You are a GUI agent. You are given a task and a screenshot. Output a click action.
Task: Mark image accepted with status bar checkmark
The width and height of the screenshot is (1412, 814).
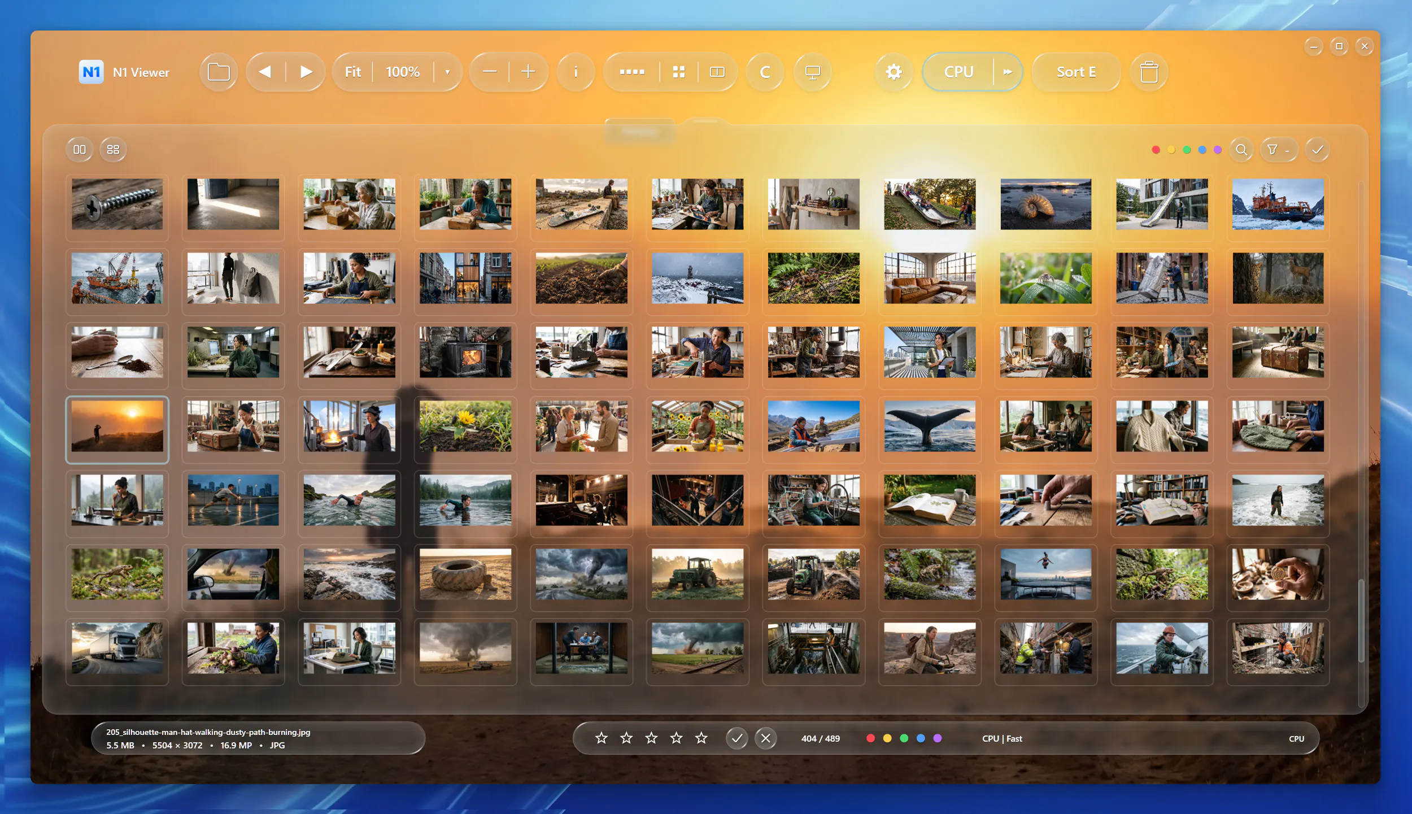pyautogui.click(x=736, y=738)
